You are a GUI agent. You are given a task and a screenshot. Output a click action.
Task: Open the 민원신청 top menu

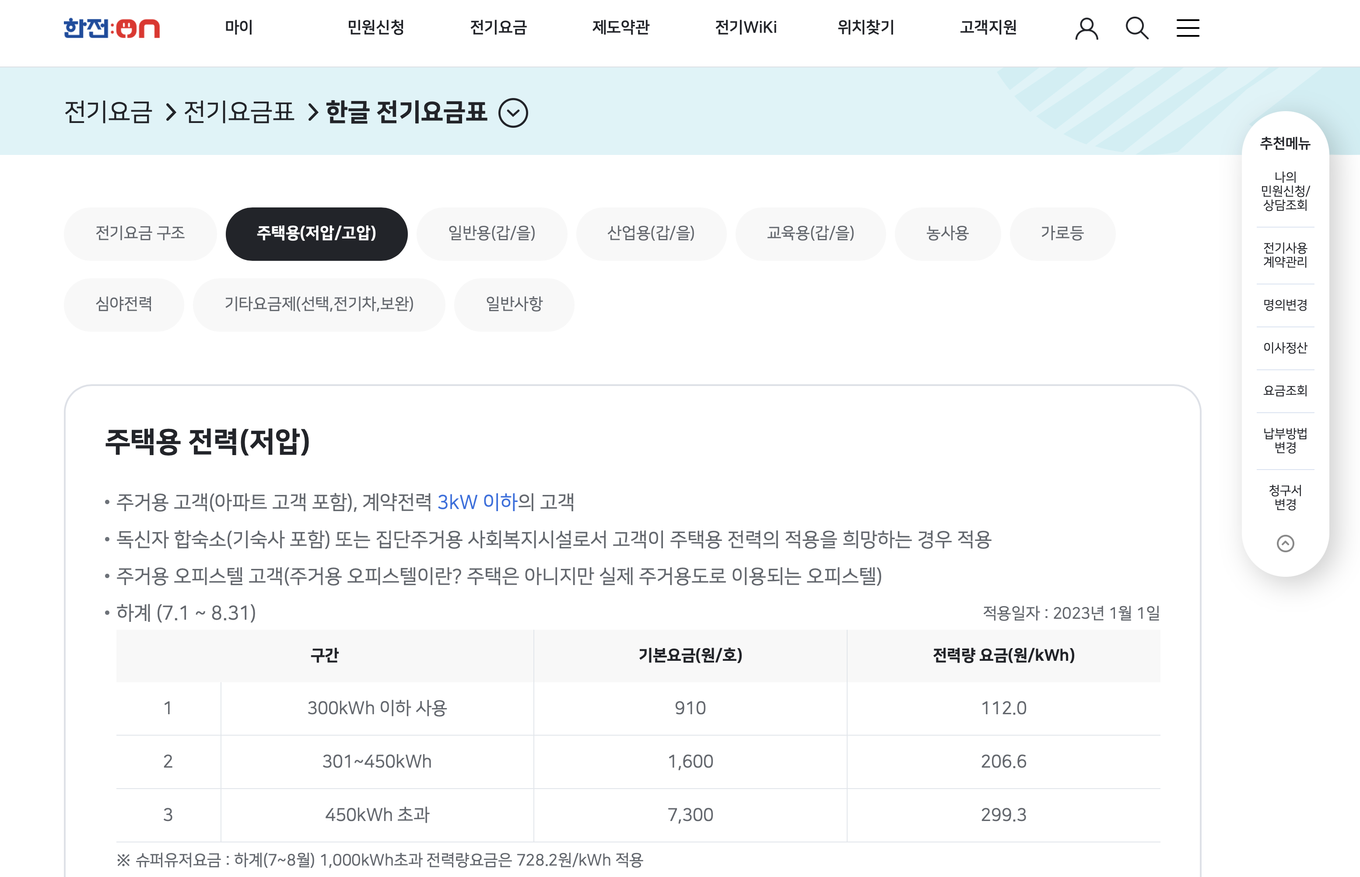376,27
